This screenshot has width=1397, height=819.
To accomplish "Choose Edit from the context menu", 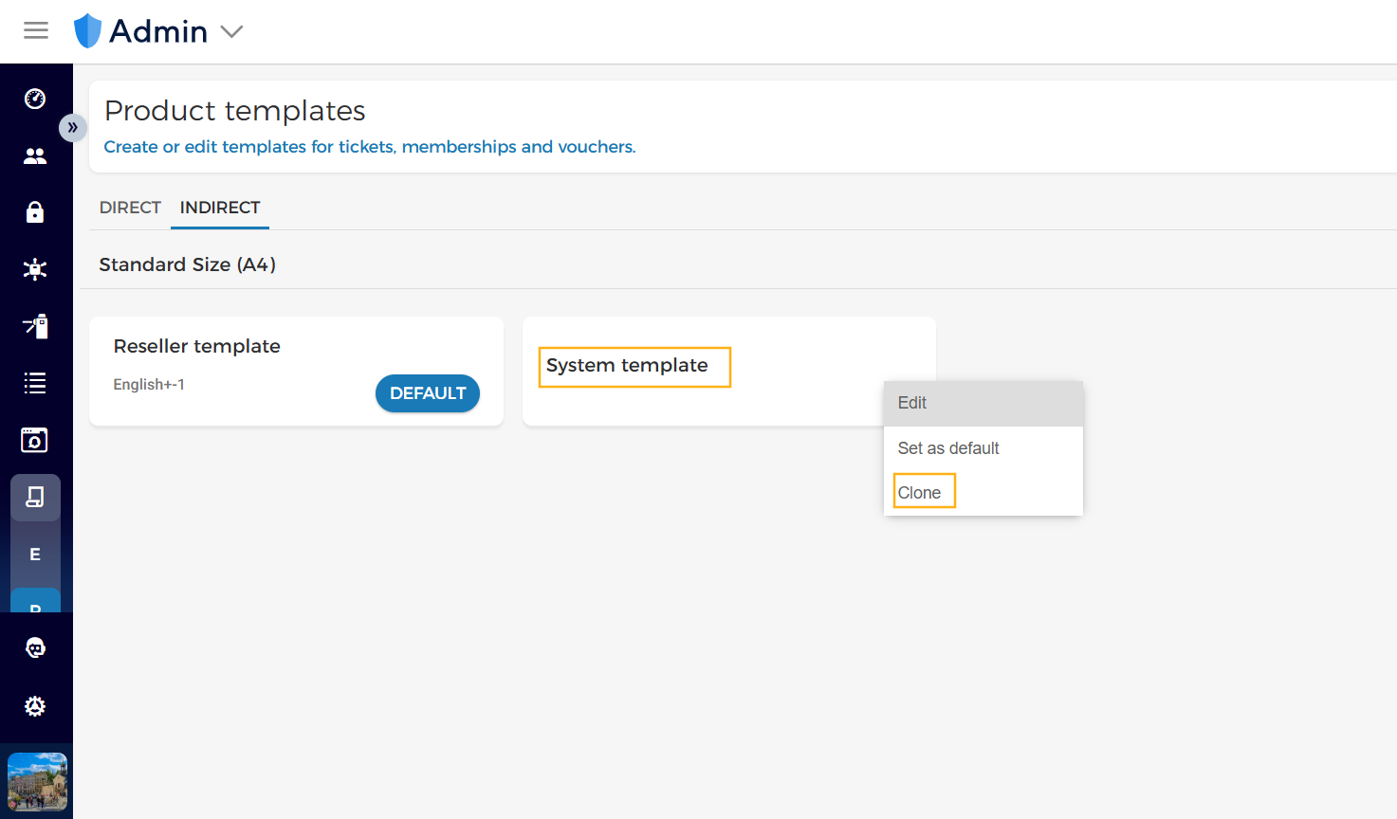I will pos(983,403).
